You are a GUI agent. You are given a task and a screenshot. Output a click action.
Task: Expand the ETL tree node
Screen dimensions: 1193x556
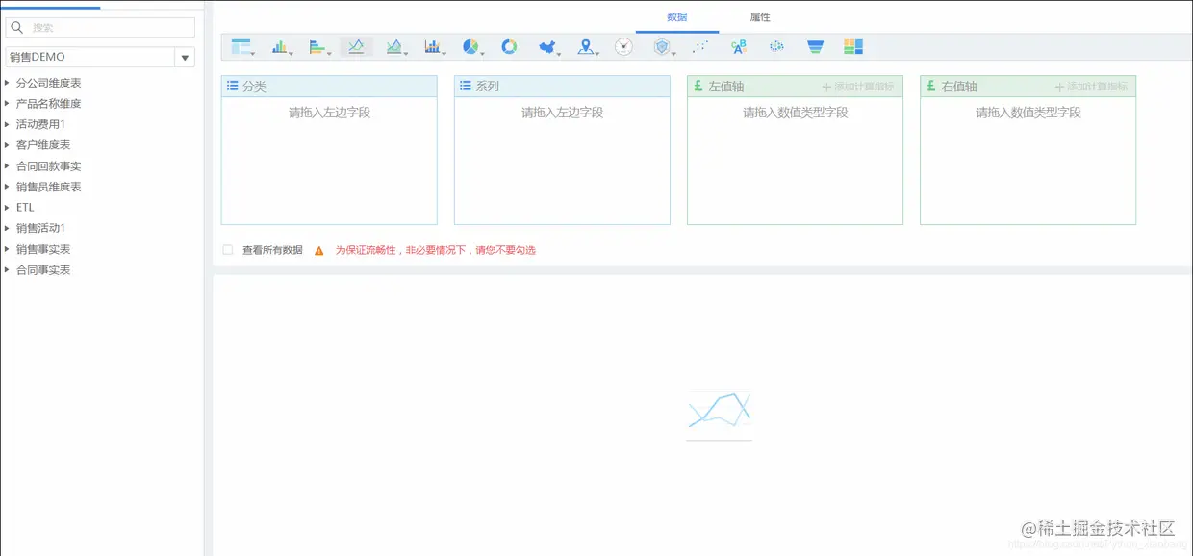click(x=7, y=207)
